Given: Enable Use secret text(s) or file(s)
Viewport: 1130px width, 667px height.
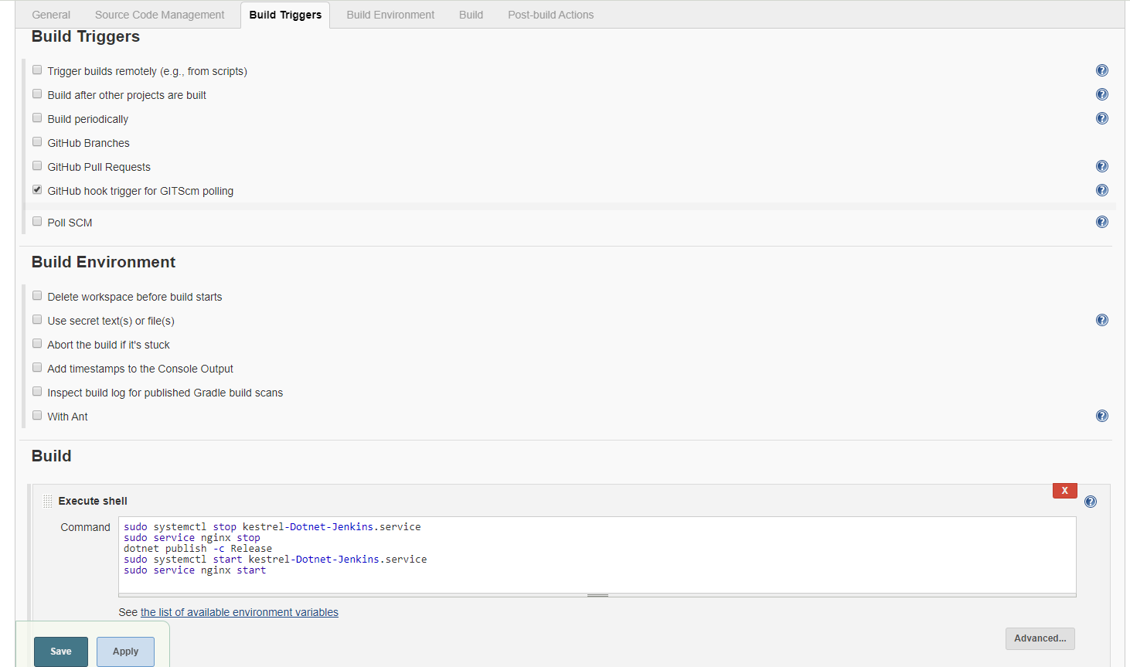Looking at the screenshot, I should pyautogui.click(x=37, y=319).
